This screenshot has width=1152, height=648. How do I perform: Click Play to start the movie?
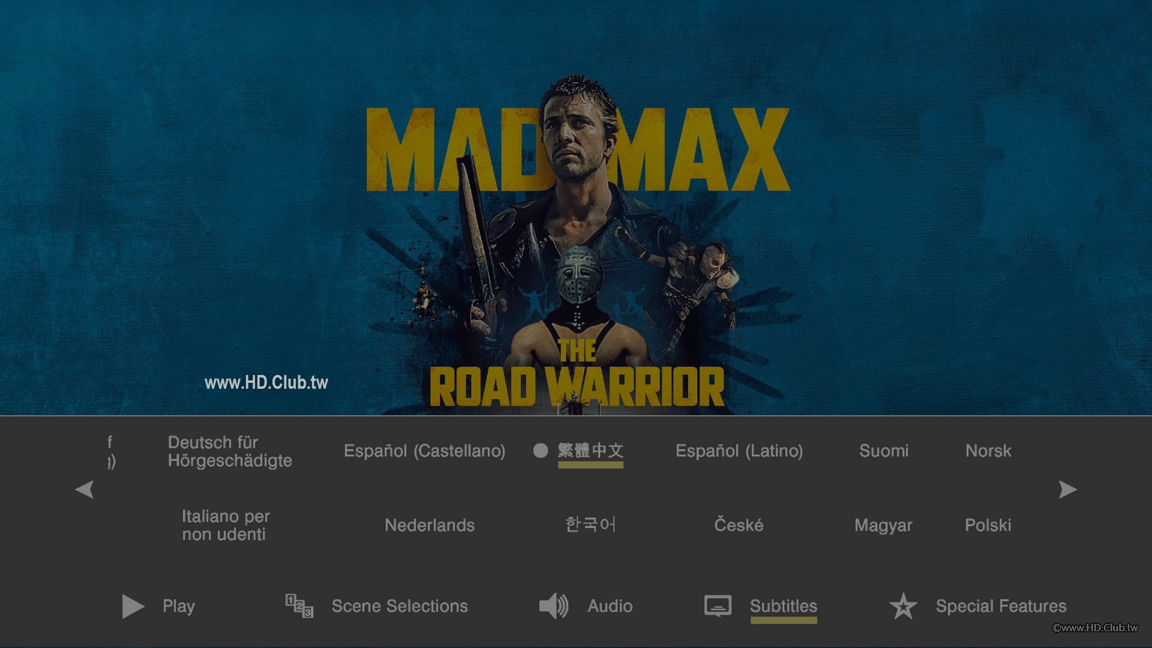(178, 606)
